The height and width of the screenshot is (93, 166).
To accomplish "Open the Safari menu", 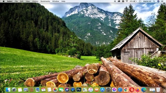I will [10, 1].
